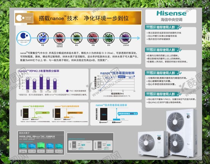
Task: Click the bullet 担心冬季密闭房间导致发霉
Action: point(161,84)
